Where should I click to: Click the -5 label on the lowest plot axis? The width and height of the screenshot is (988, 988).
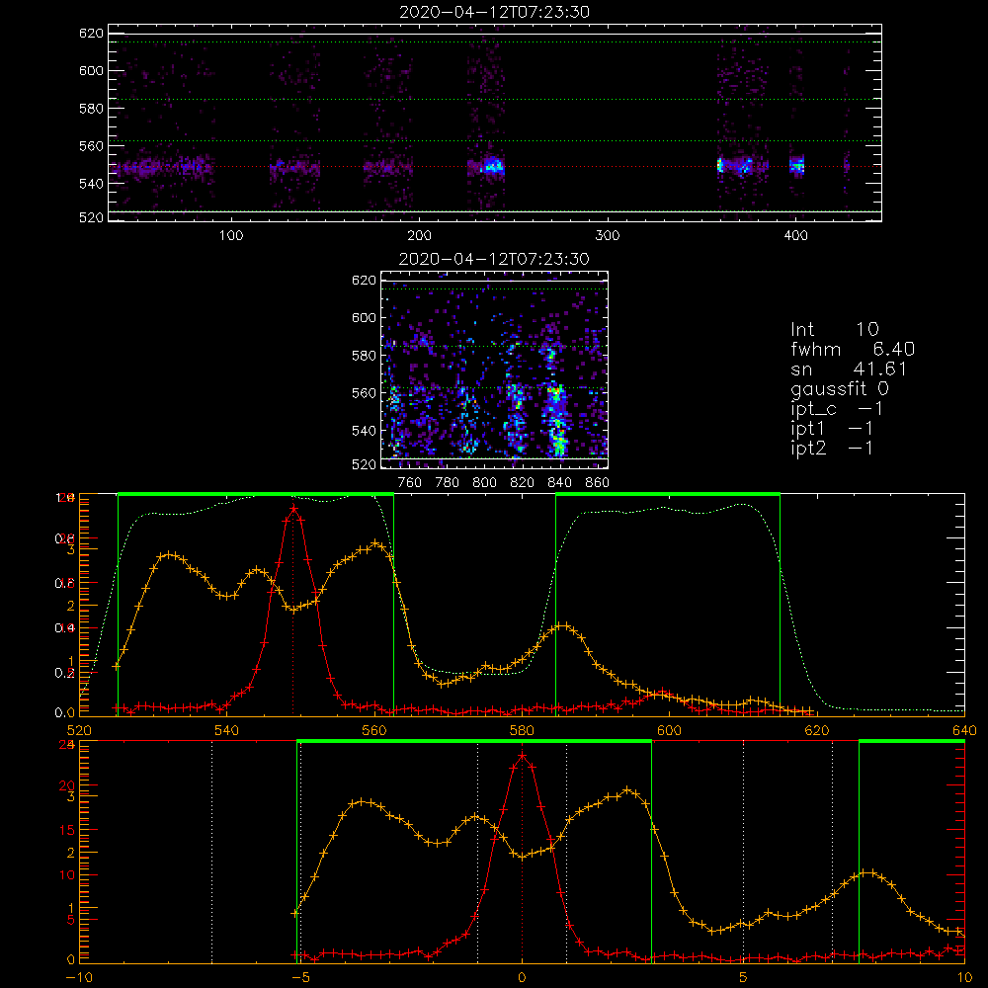300,978
